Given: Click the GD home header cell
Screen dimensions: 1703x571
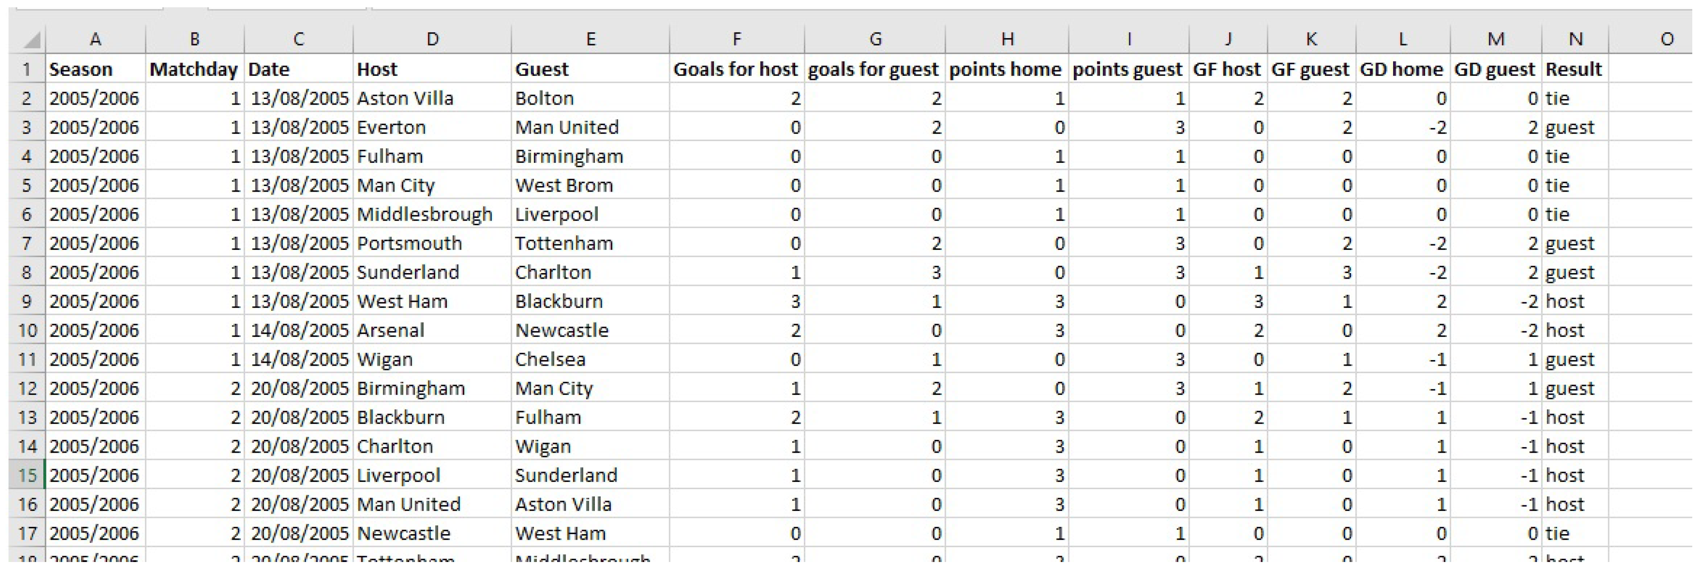Looking at the screenshot, I should 1401,69.
